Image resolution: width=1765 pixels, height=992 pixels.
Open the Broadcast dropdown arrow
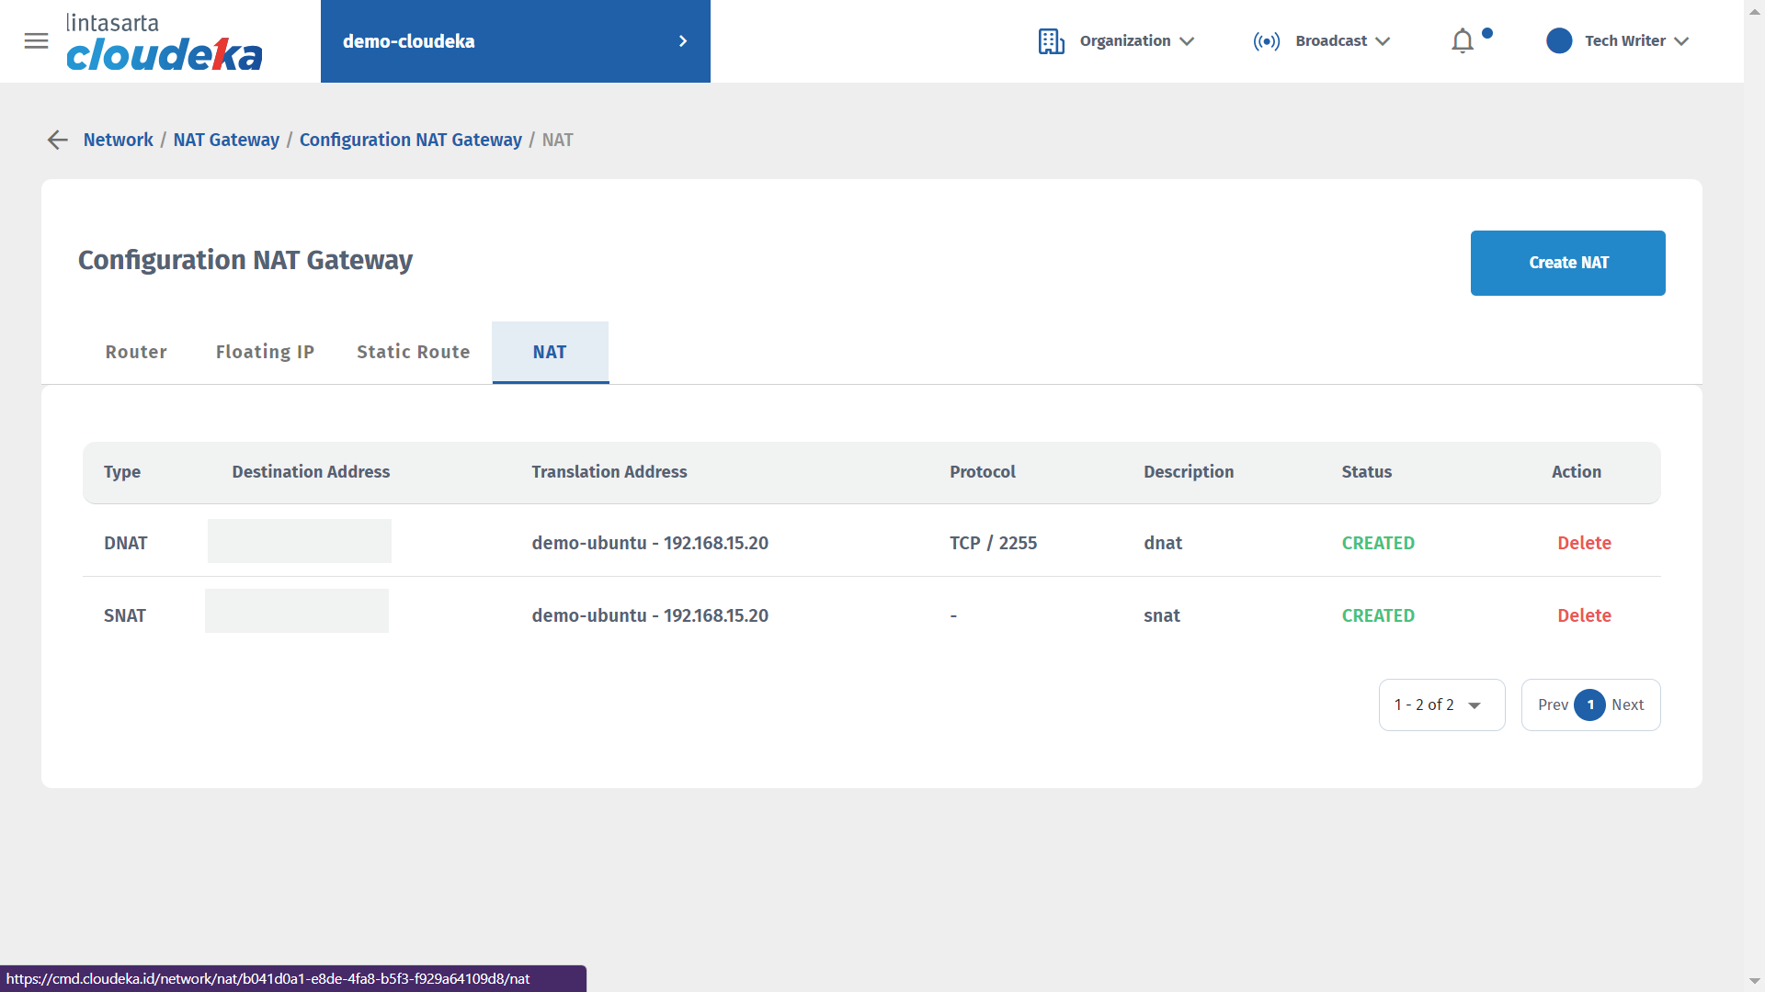tap(1383, 41)
